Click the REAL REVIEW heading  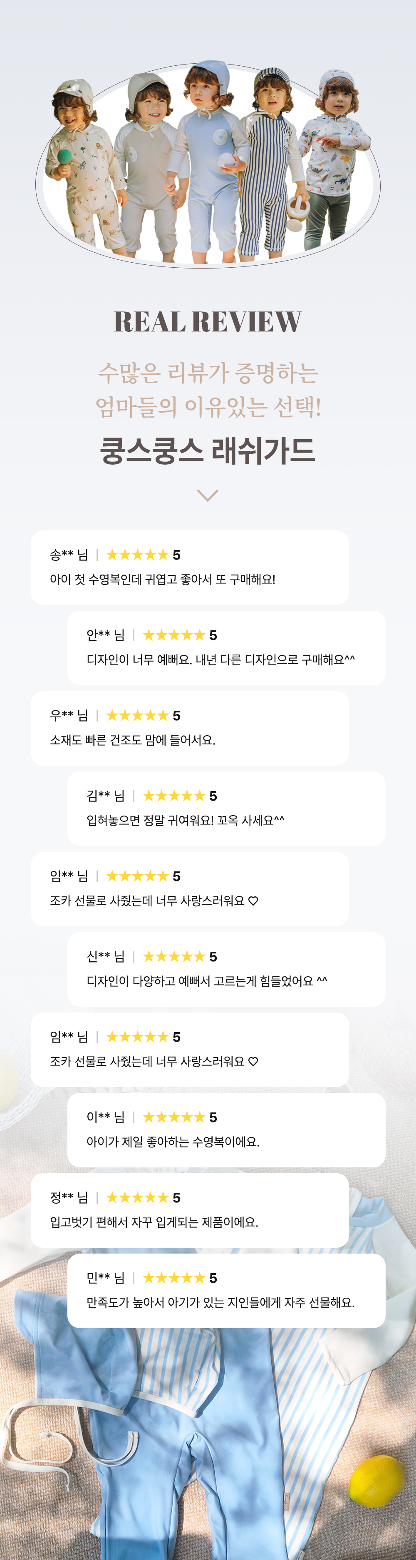click(208, 321)
